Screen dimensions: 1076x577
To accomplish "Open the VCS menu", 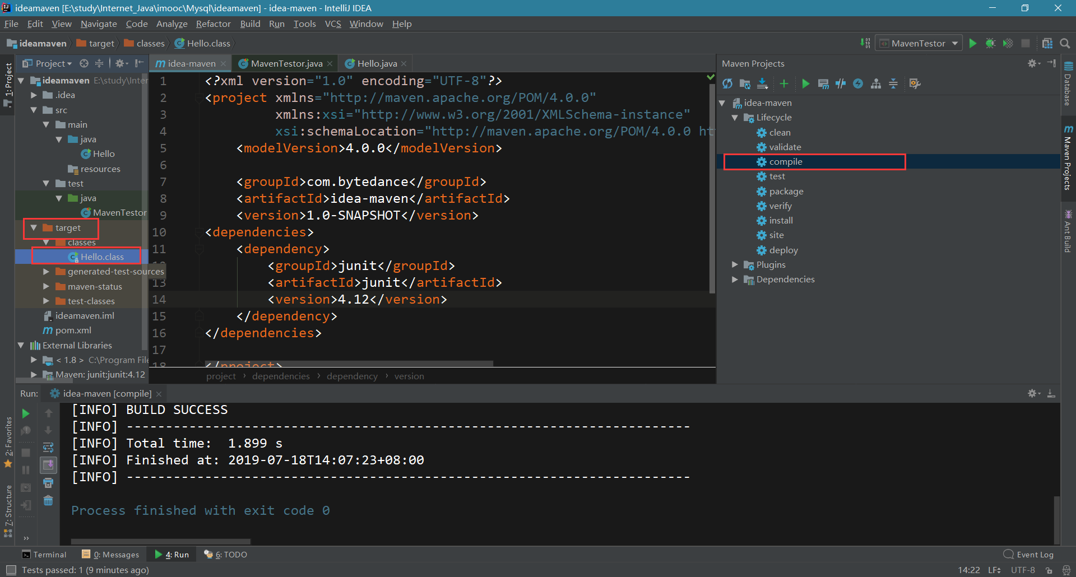I will [333, 24].
